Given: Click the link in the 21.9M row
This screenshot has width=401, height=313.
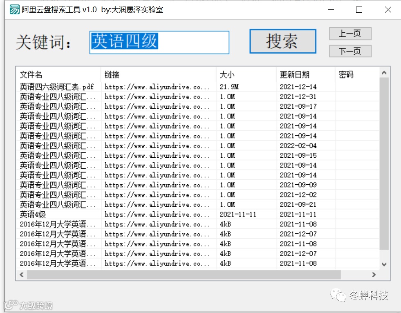Looking at the screenshot, I should point(157,87).
